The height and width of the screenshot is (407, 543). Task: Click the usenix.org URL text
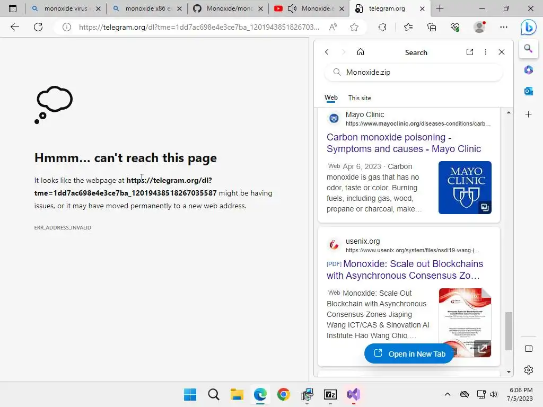click(413, 250)
